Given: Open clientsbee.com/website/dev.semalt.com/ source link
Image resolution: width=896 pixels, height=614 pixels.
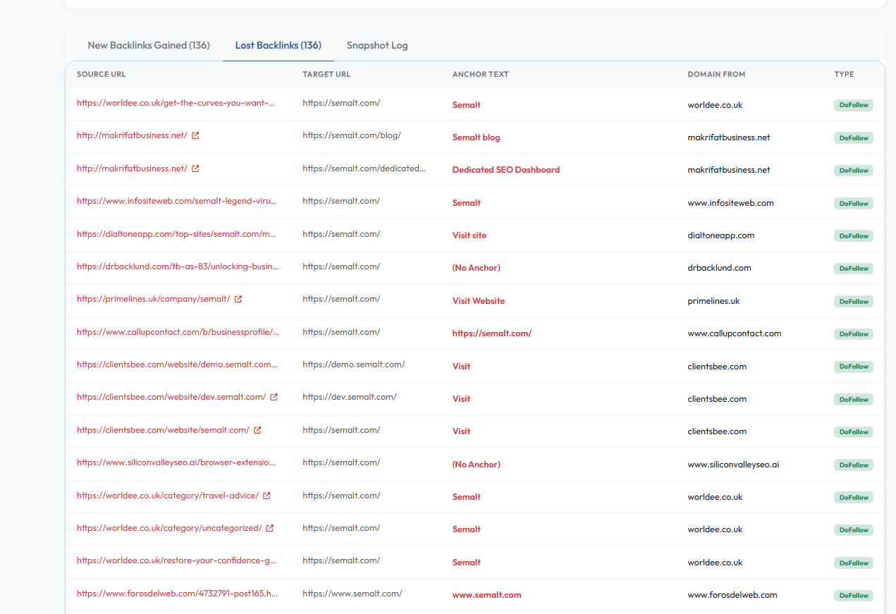Looking at the screenshot, I should pyautogui.click(x=171, y=397).
